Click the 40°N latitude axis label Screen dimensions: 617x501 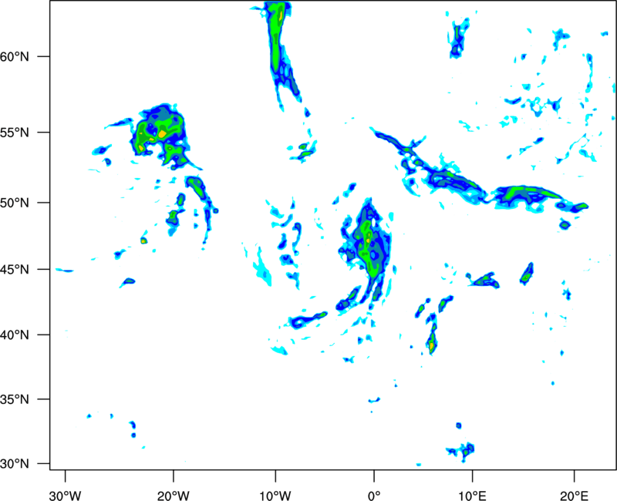click(15, 335)
